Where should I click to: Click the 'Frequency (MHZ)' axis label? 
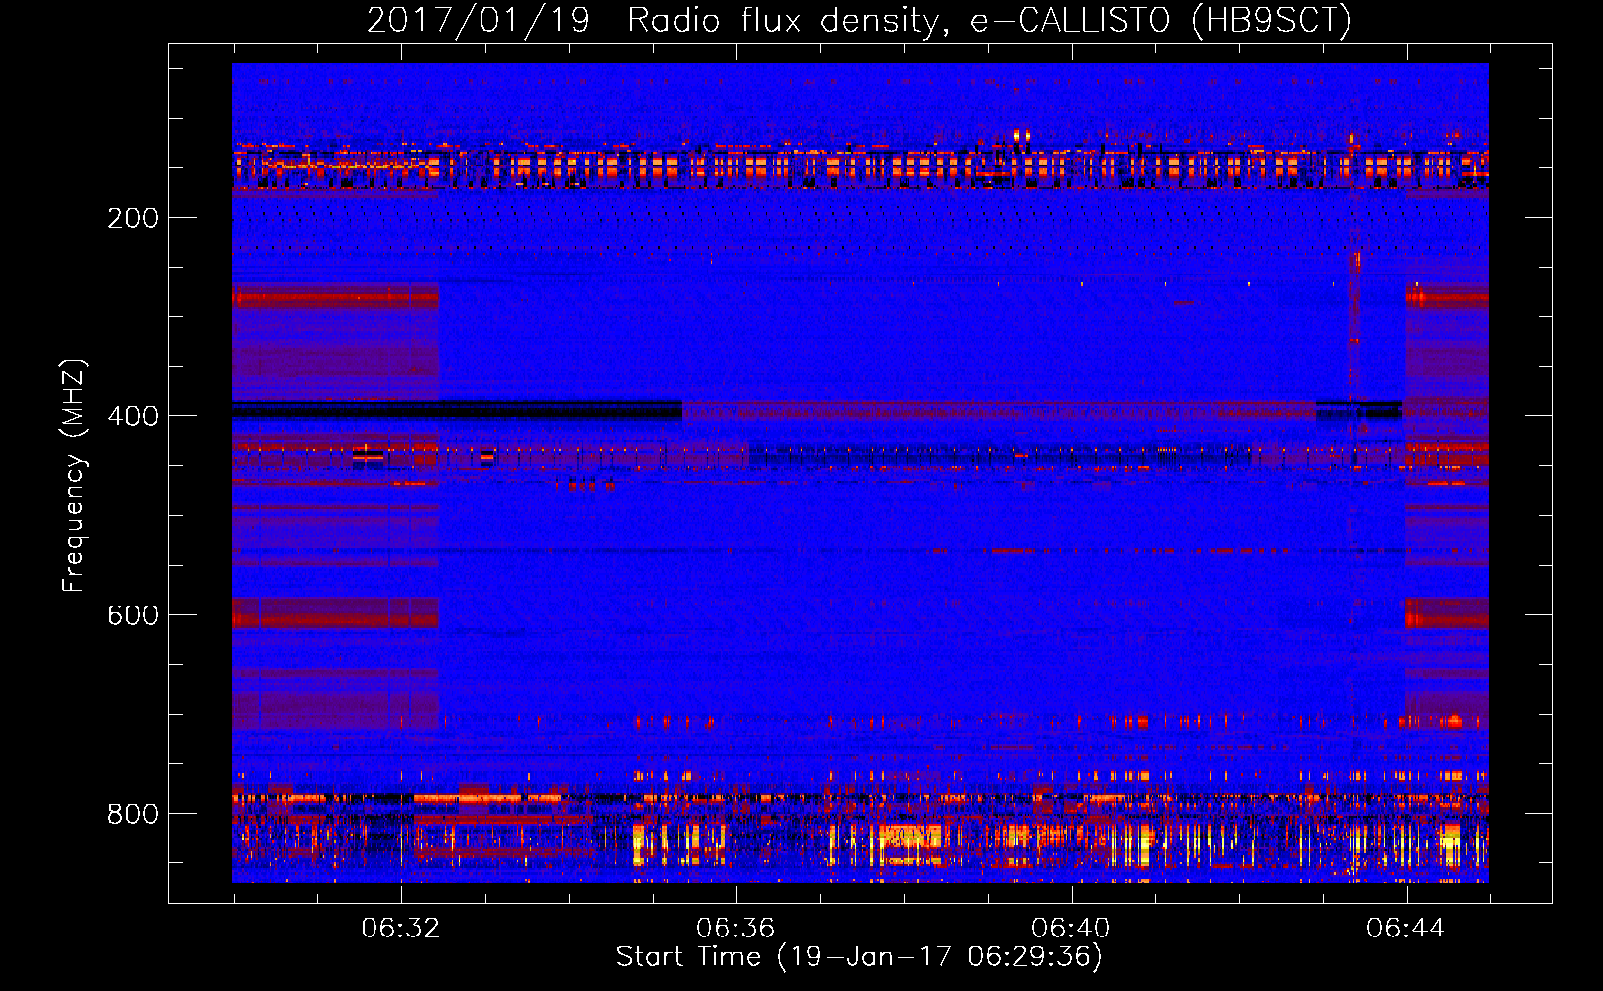[74, 475]
